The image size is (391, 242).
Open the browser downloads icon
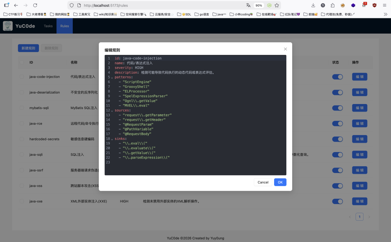coord(313,5)
